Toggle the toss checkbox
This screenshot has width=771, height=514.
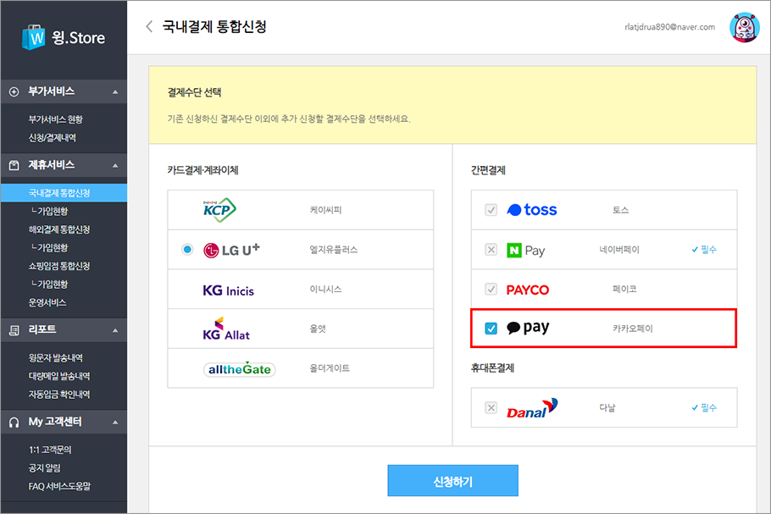pyautogui.click(x=491, y=210)
